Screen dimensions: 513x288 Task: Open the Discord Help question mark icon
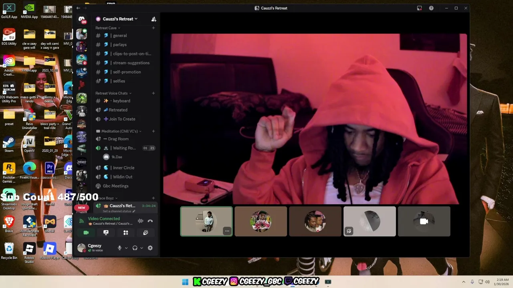(x=431, y=8)
